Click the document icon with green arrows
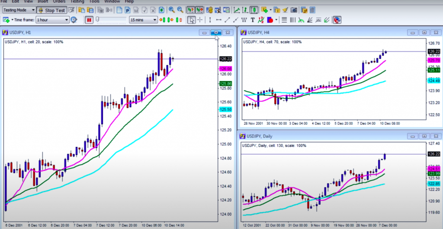This screenshot has height=229, width=443. click(x=161, y=10)
